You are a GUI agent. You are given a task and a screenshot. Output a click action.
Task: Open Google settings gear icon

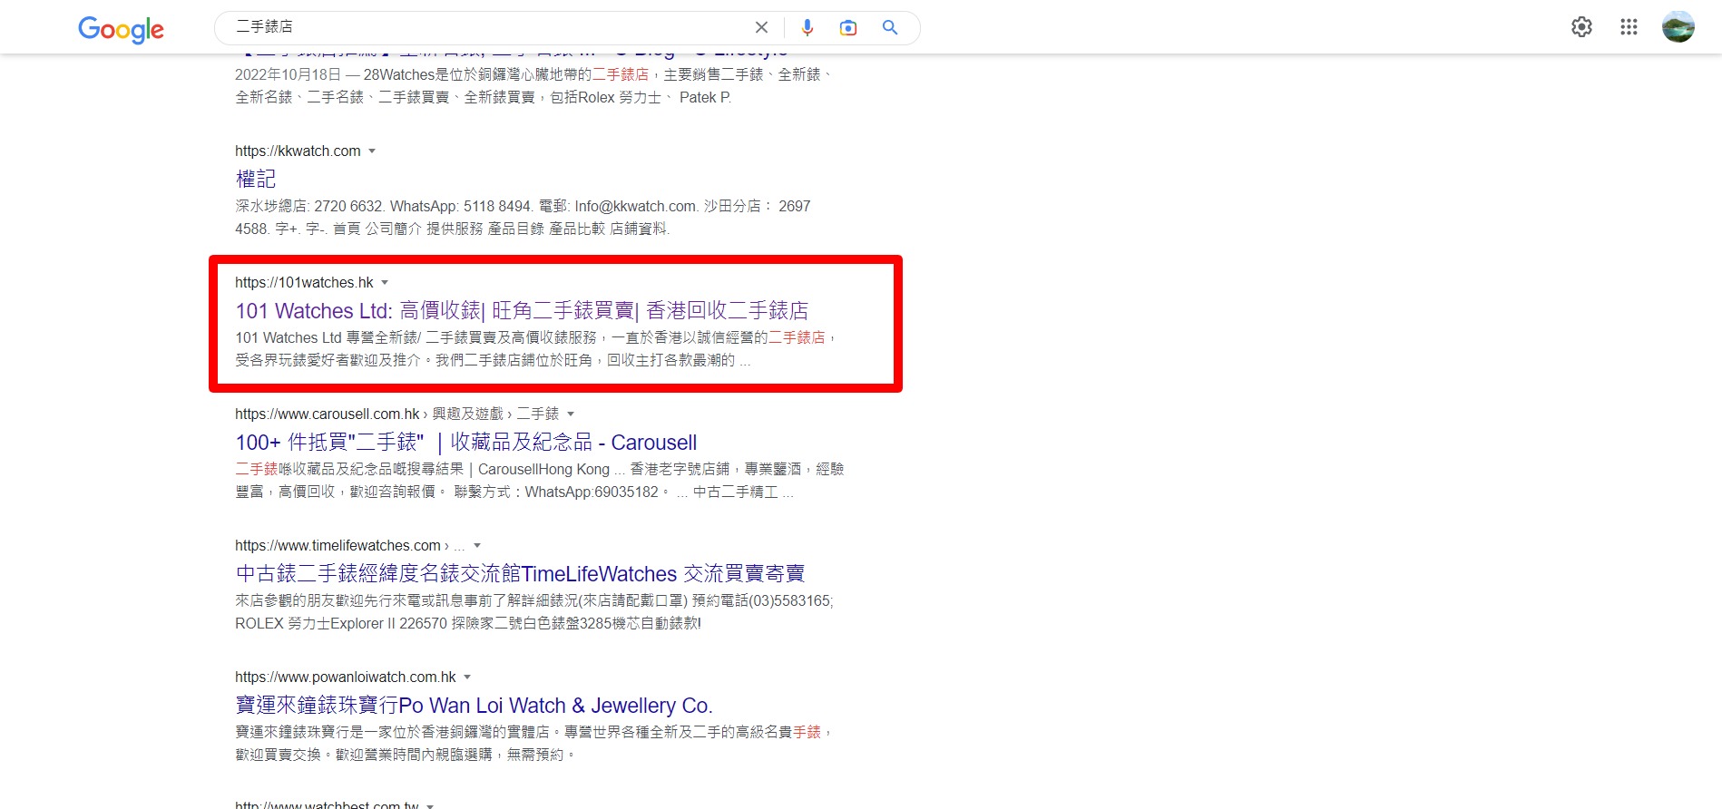point(1581,27)
